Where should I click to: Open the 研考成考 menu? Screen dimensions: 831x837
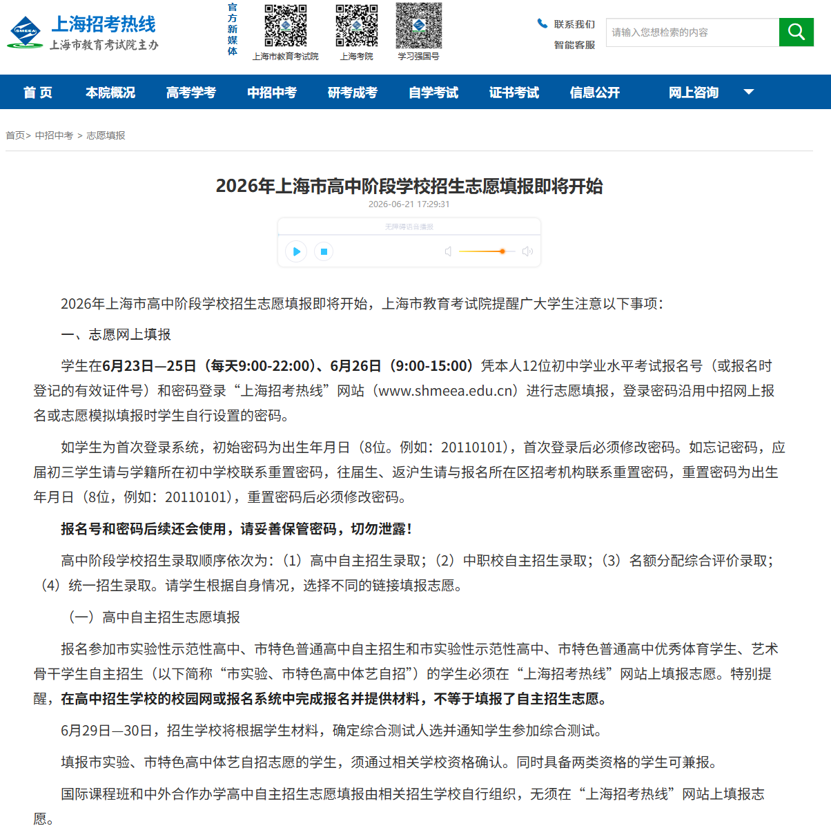coord(353,93)
